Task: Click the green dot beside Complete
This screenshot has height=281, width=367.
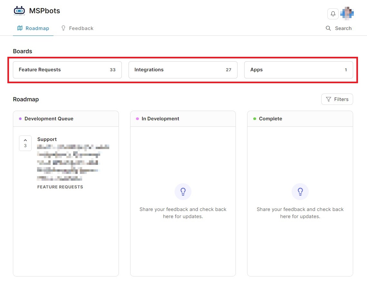Action: point(255,119)
